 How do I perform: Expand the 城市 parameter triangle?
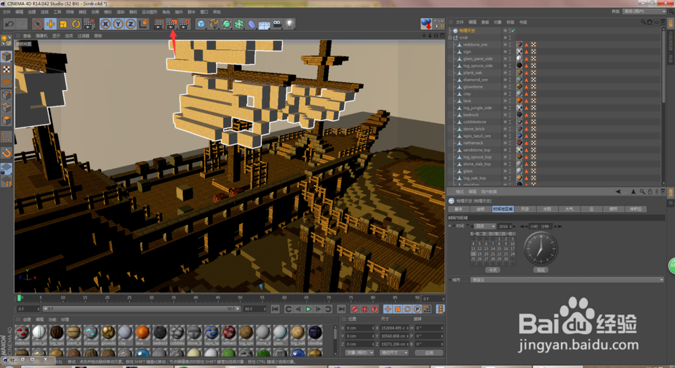[x=450, y=280]
